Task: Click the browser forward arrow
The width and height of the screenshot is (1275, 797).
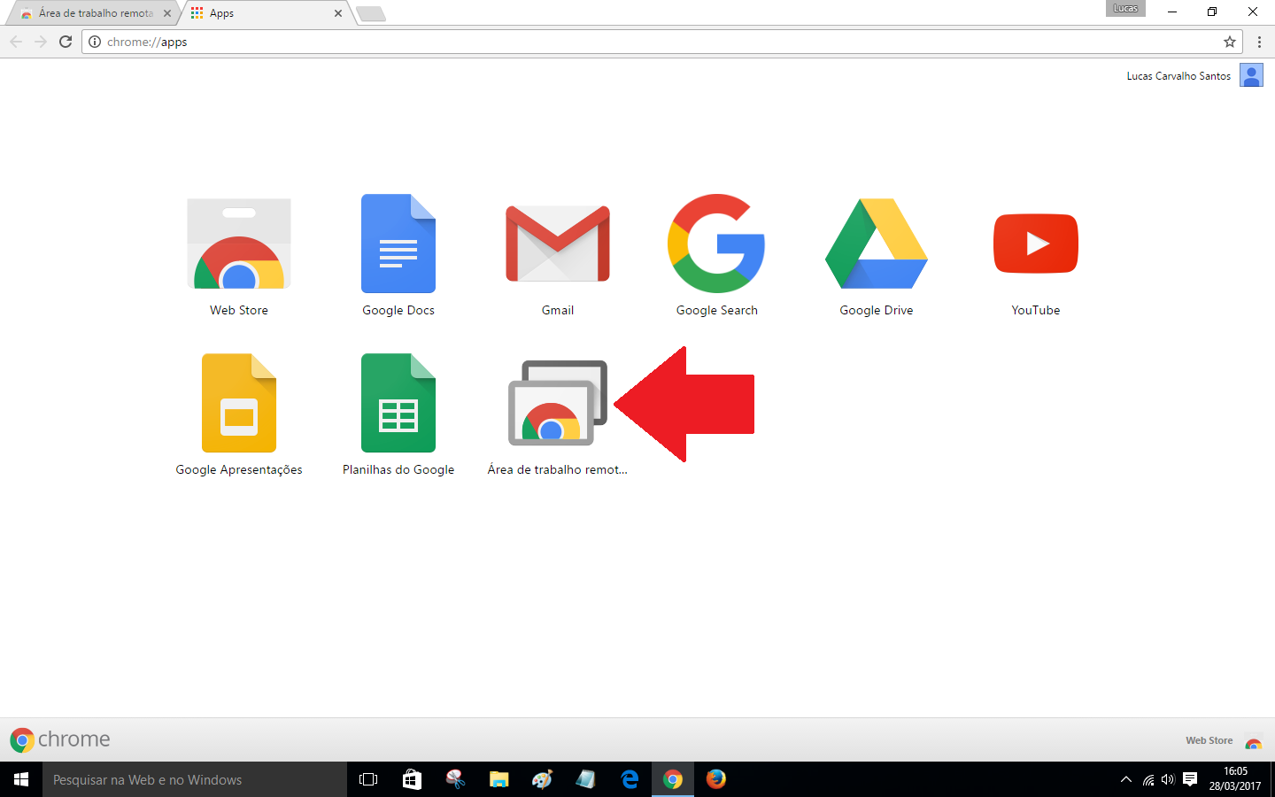Action: 41,42
